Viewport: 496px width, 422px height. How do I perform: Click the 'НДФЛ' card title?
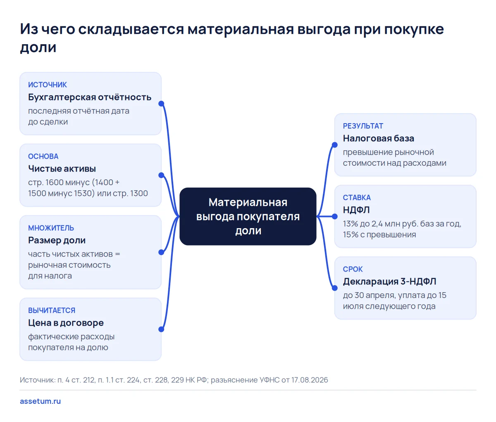click(x=356, y=210)
